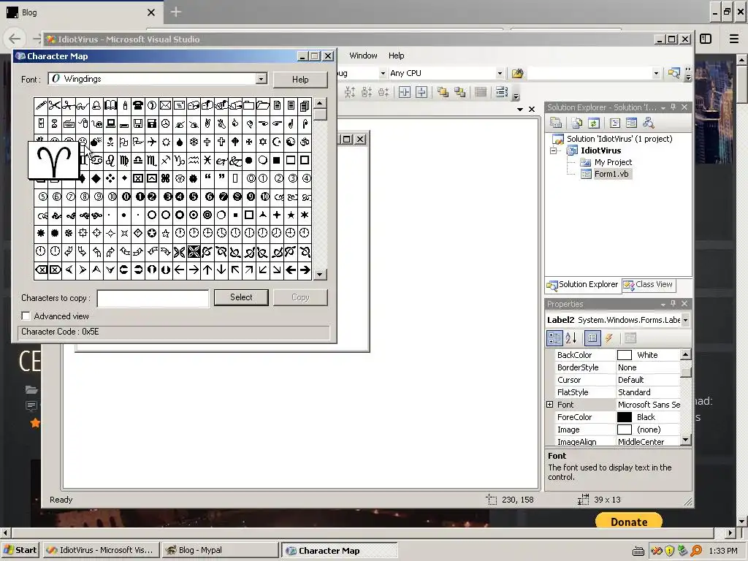This screenshot has width=748, height=561.
Task: Pick the telephone glyph in Character Map
Action: coord(138,105)
